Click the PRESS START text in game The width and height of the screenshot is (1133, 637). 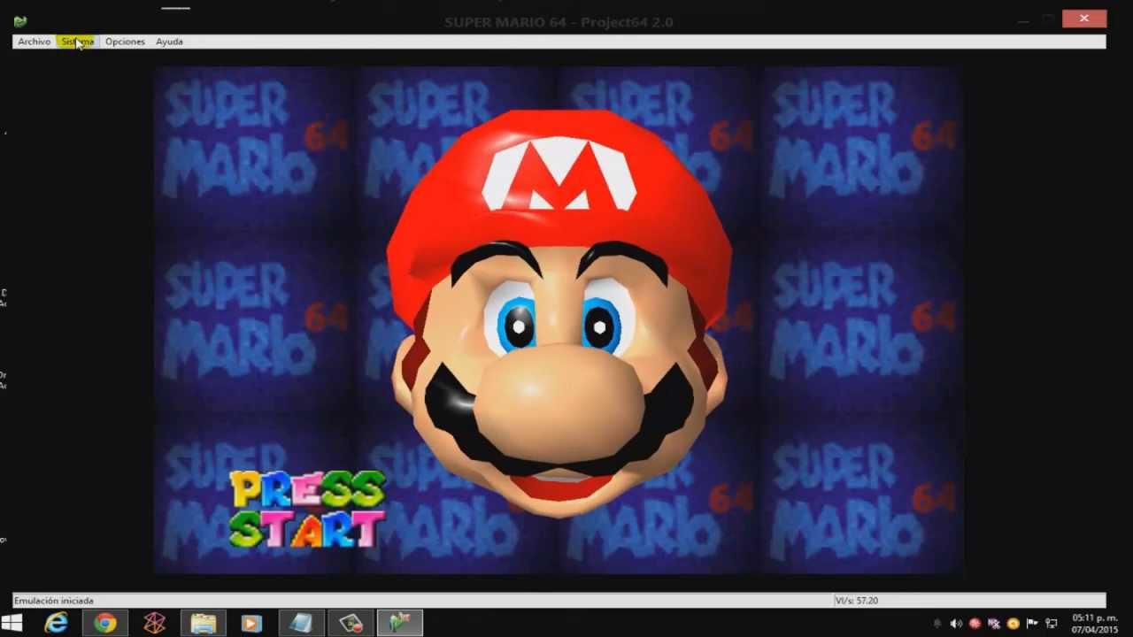(307, 509)
